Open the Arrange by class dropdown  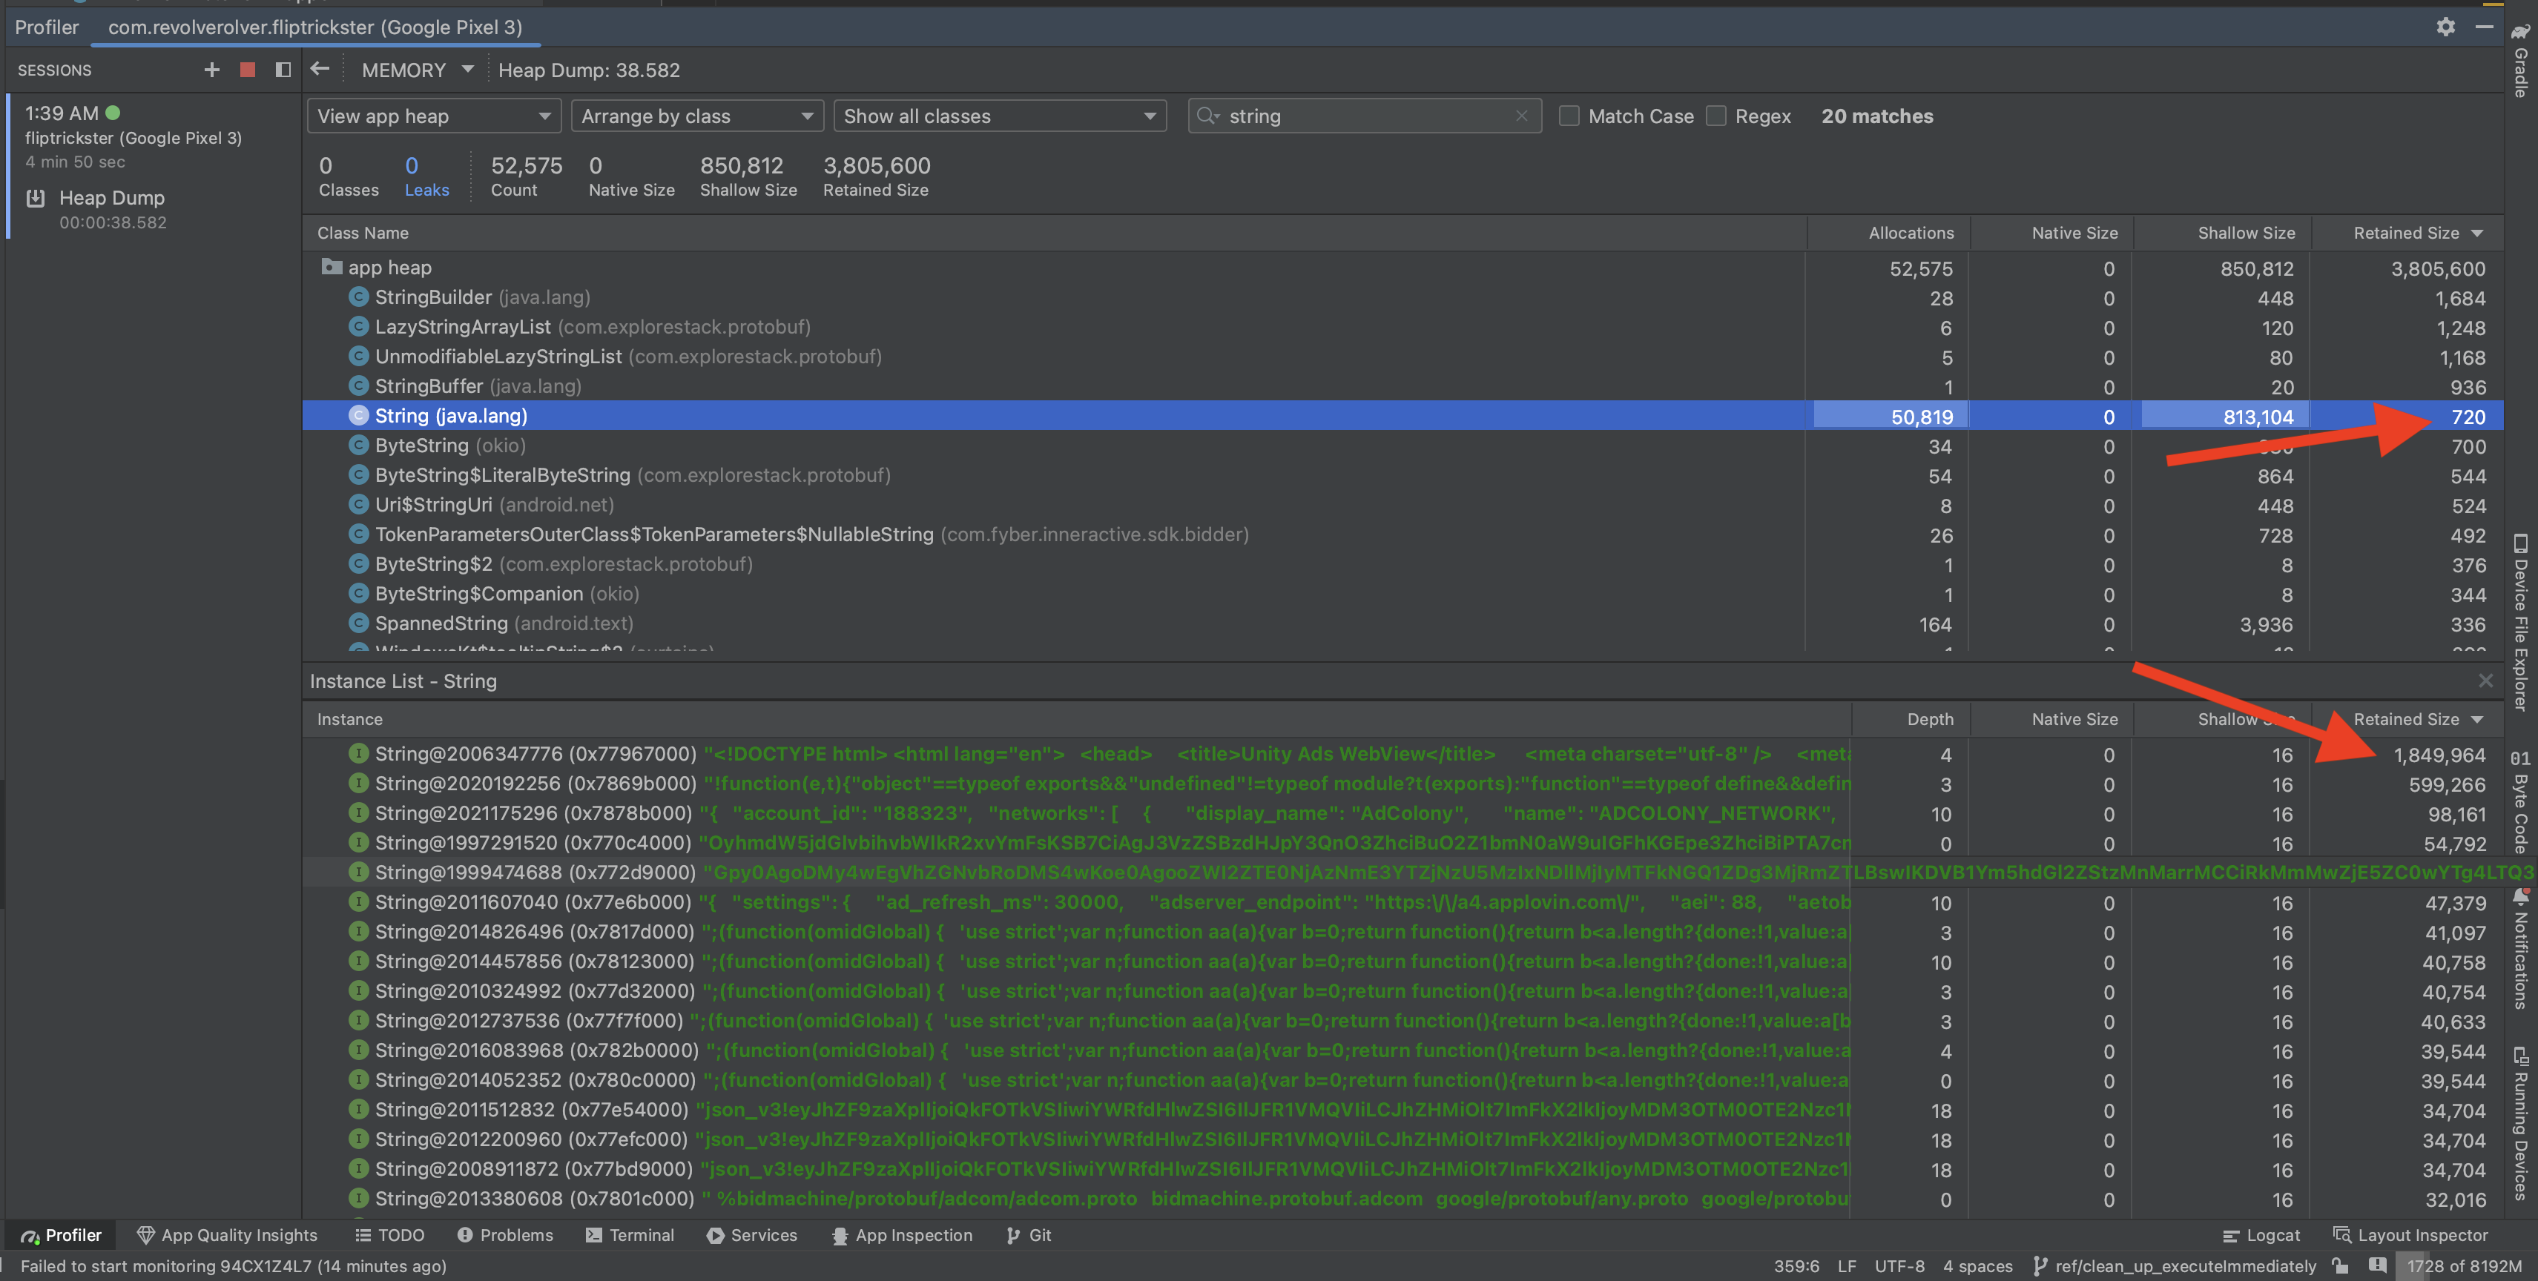pyautogui.click(x=696, y=116)
